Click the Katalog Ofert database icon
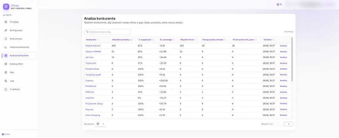The image size is (339, 138). (6, 64)
